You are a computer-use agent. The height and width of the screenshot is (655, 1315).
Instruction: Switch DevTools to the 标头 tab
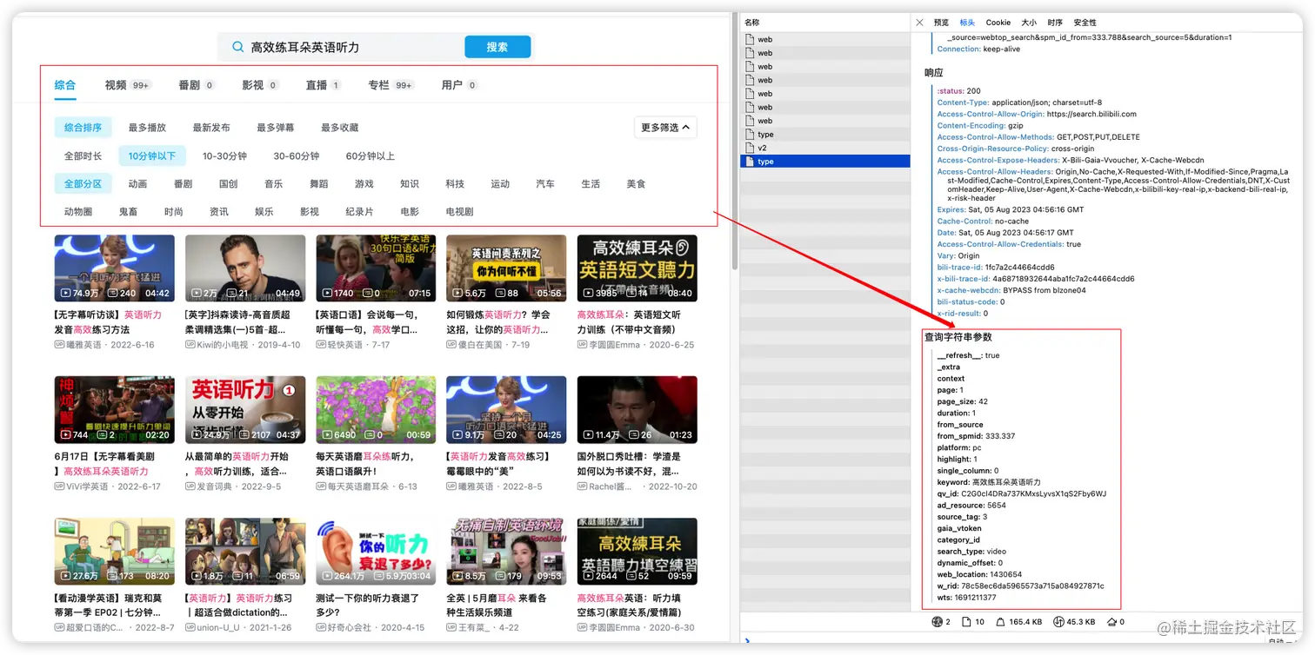point(967,23)
